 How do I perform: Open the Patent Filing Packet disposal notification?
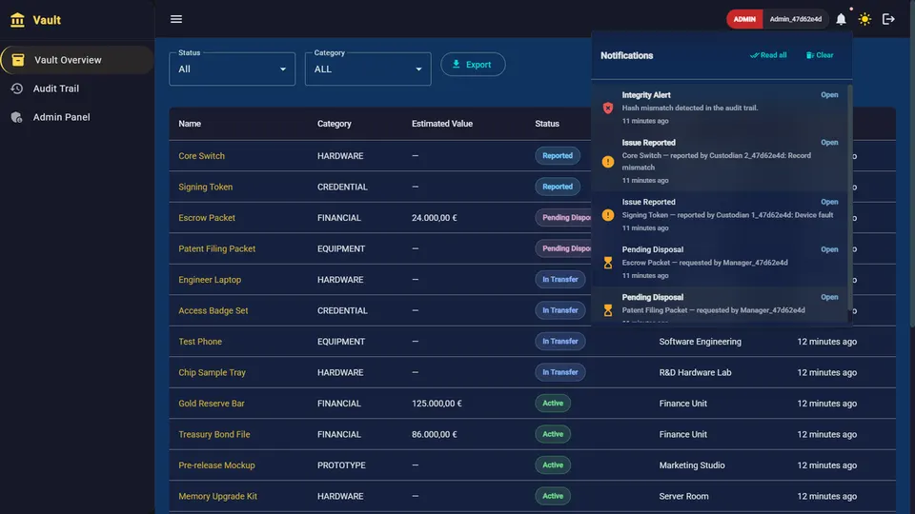(829, 297)
